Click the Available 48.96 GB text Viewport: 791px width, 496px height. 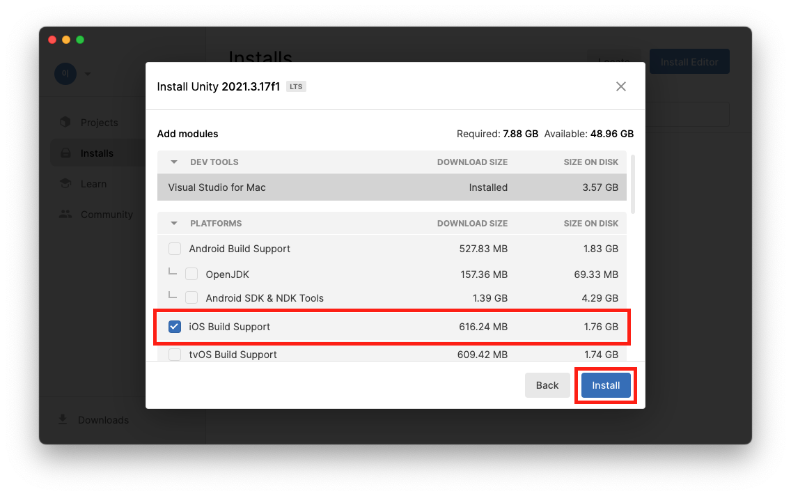coord(588,134)
